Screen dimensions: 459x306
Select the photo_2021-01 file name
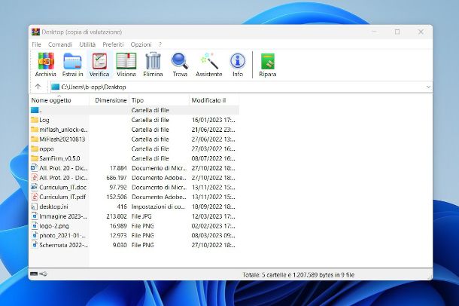[x=62, y=235]
